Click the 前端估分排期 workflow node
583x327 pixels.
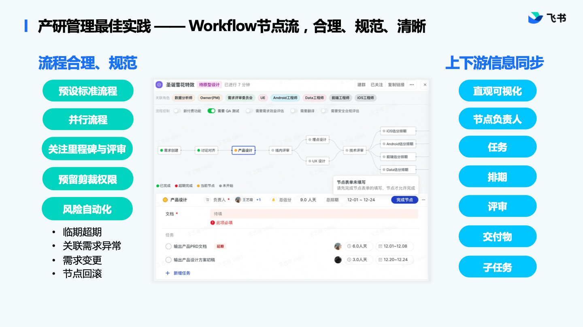398,157
